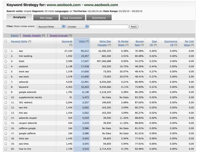This screenshot has width=197, height=152.
Task: Sort by Bounce Rate column header
Action: click(x=139, y=43)
